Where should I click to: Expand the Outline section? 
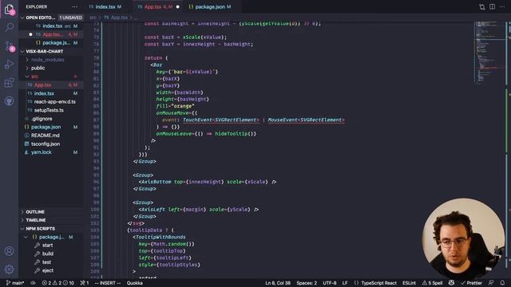point(35,212)
